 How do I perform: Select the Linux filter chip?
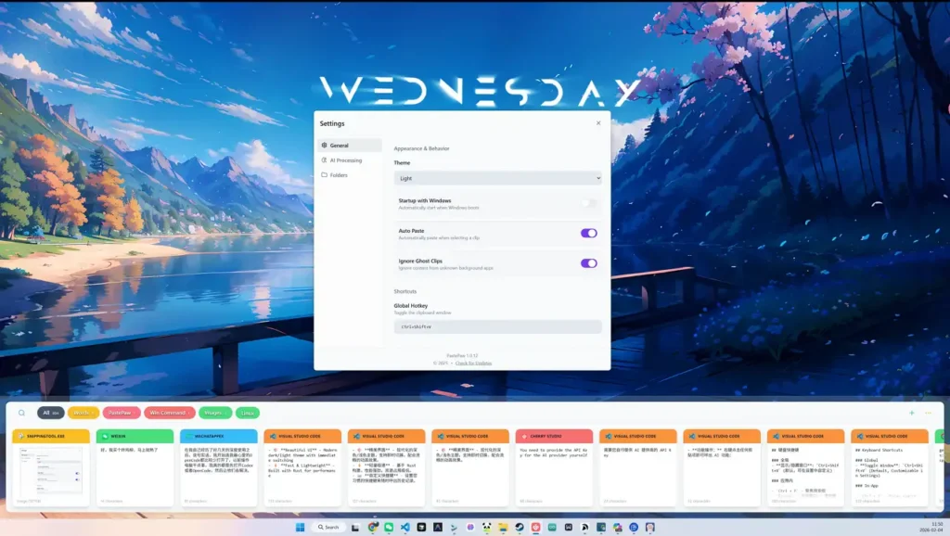(246, 412)
